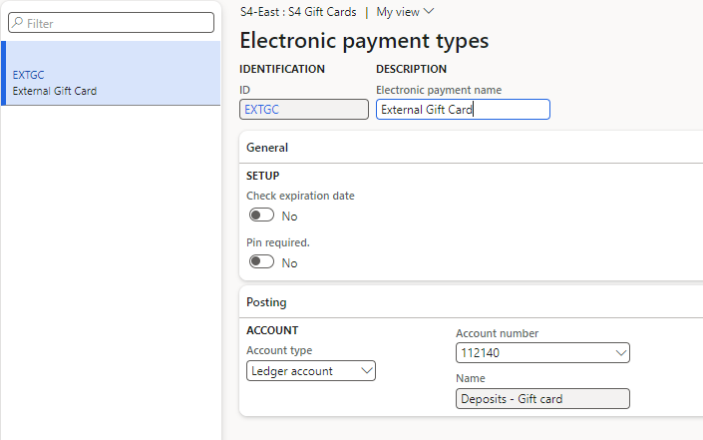
Task: Click the SETUP group heading
Action: click(x=262, y=176)
